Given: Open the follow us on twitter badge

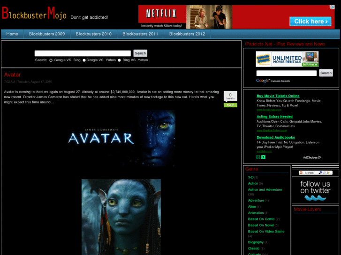Looking at the screenshot, I should coord(315,190).
